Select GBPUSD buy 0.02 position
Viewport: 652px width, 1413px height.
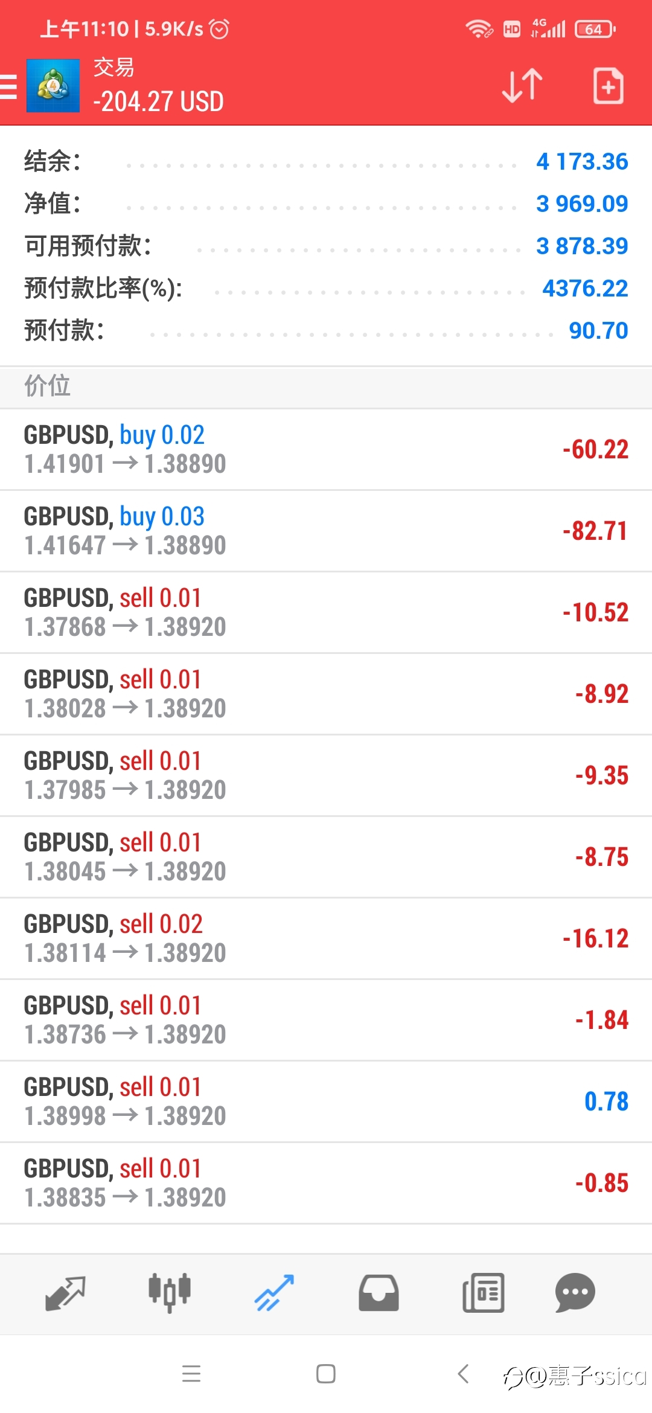tap(326, 449)
